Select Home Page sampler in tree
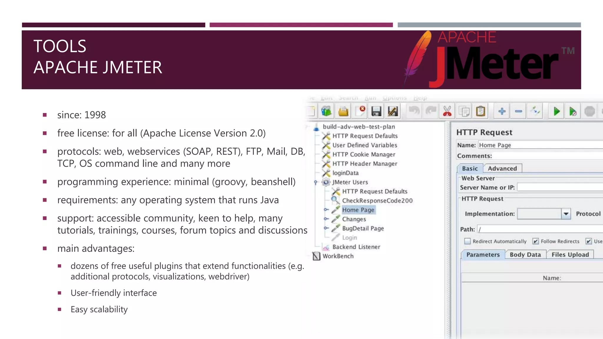This screenshot has height=339, width=603. pyautogui.click(x=358, y=210)
